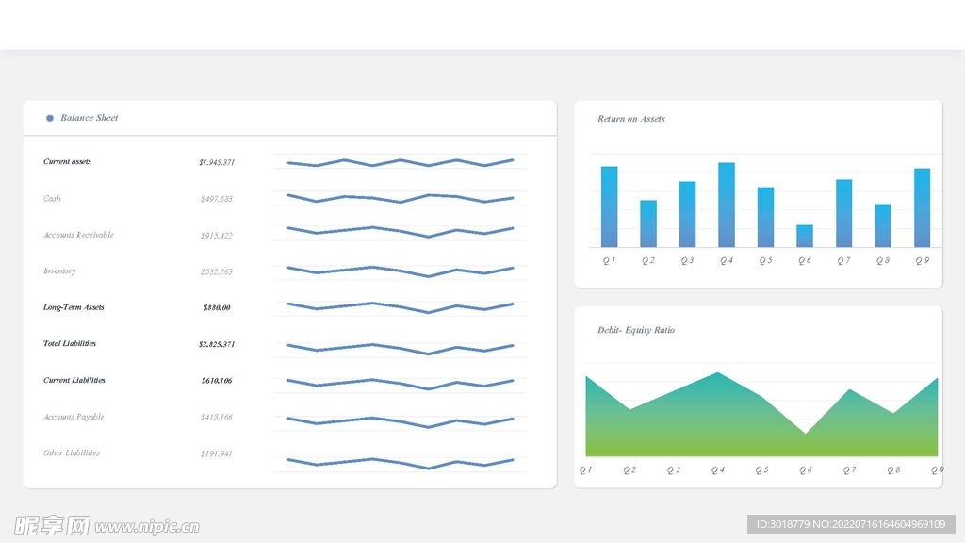Click the Q4 bar in Return on Assets

pyautogui.click(x=727, y=206)
